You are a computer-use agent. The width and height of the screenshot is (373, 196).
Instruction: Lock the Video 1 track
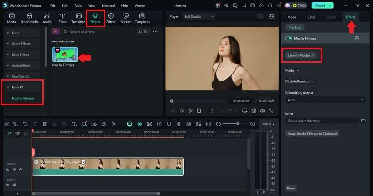(7, 169)
